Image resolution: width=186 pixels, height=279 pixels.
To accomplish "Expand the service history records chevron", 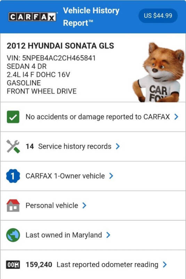I will (x=118, y=146).
